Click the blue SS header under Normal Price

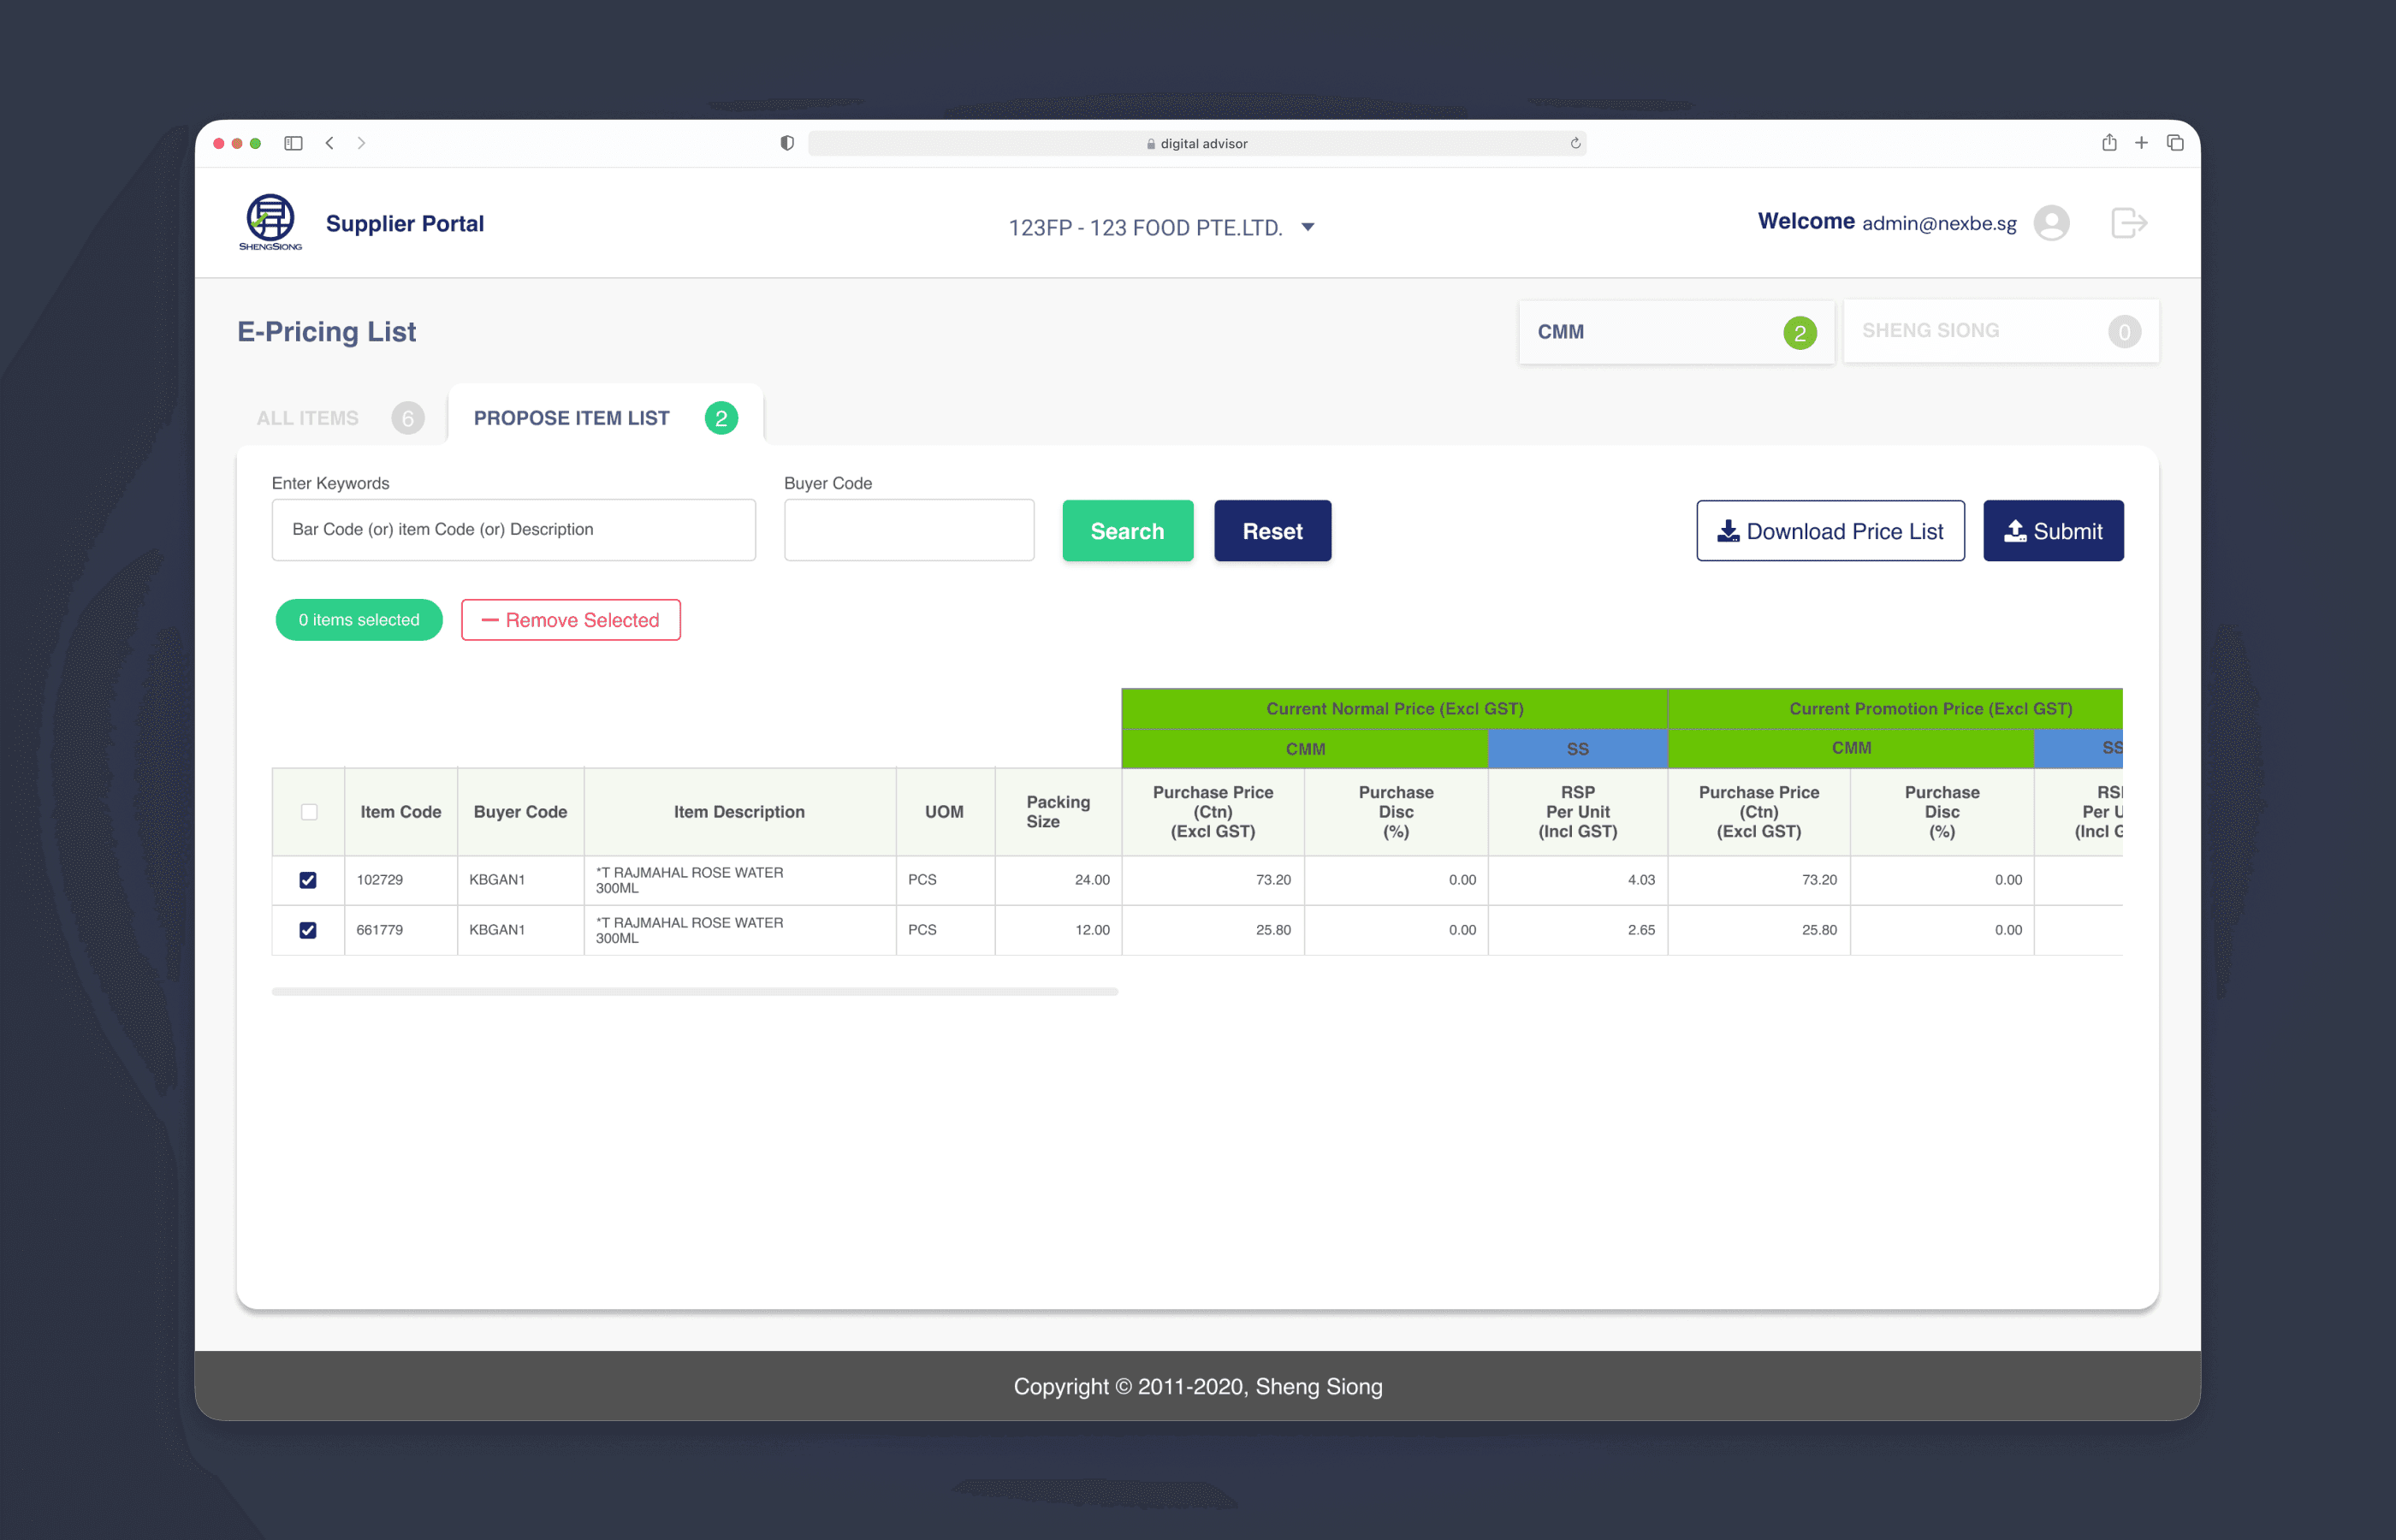[1577, 749]
